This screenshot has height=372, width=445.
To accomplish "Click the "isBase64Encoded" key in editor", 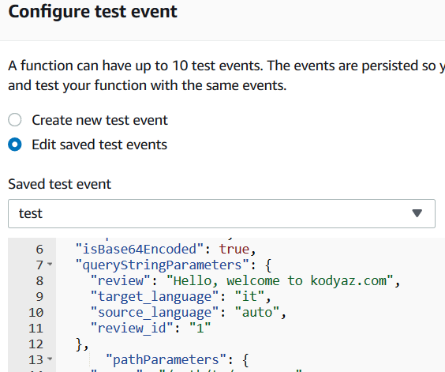I will pyautogui.click(x=140, y=249).
